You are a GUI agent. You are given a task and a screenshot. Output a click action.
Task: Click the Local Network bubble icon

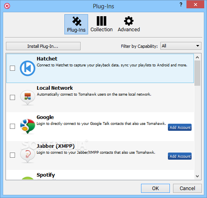point(28,98)
